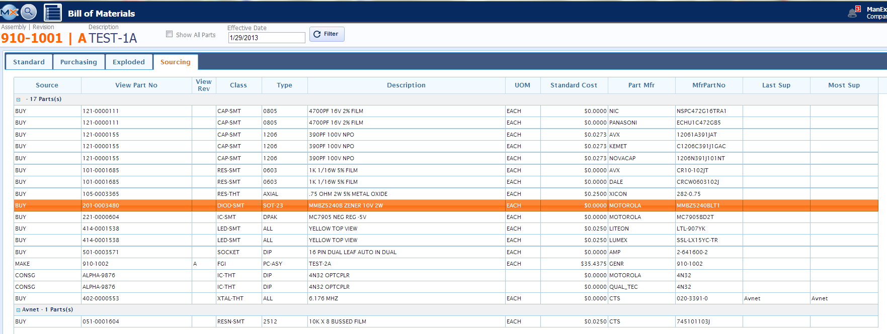
Task: Switch to the Standard tab
Action: [29, 62]
